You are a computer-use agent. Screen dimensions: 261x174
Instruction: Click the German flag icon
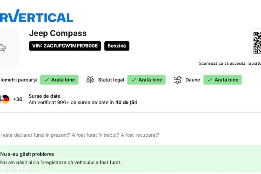(x=6, y=99)
